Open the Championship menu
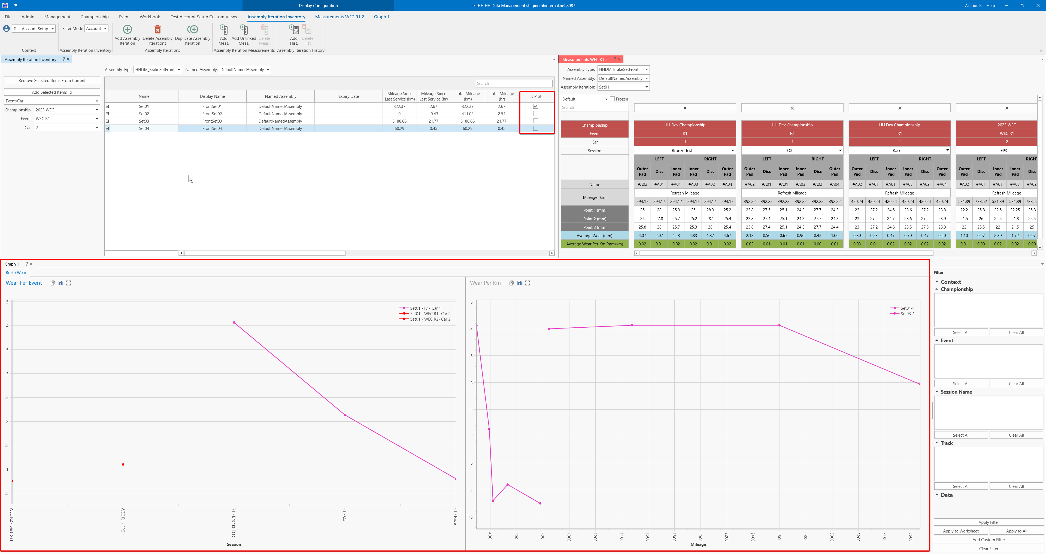1046x554 pixels. pos(94,17)
